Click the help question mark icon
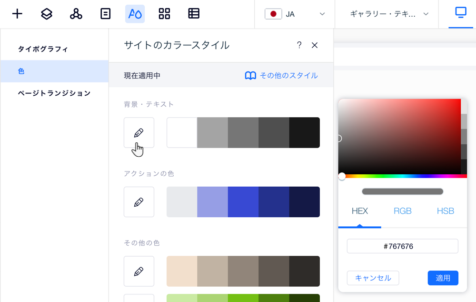The width and height of the screenshot is (476, 302). [x=299, y=45]
